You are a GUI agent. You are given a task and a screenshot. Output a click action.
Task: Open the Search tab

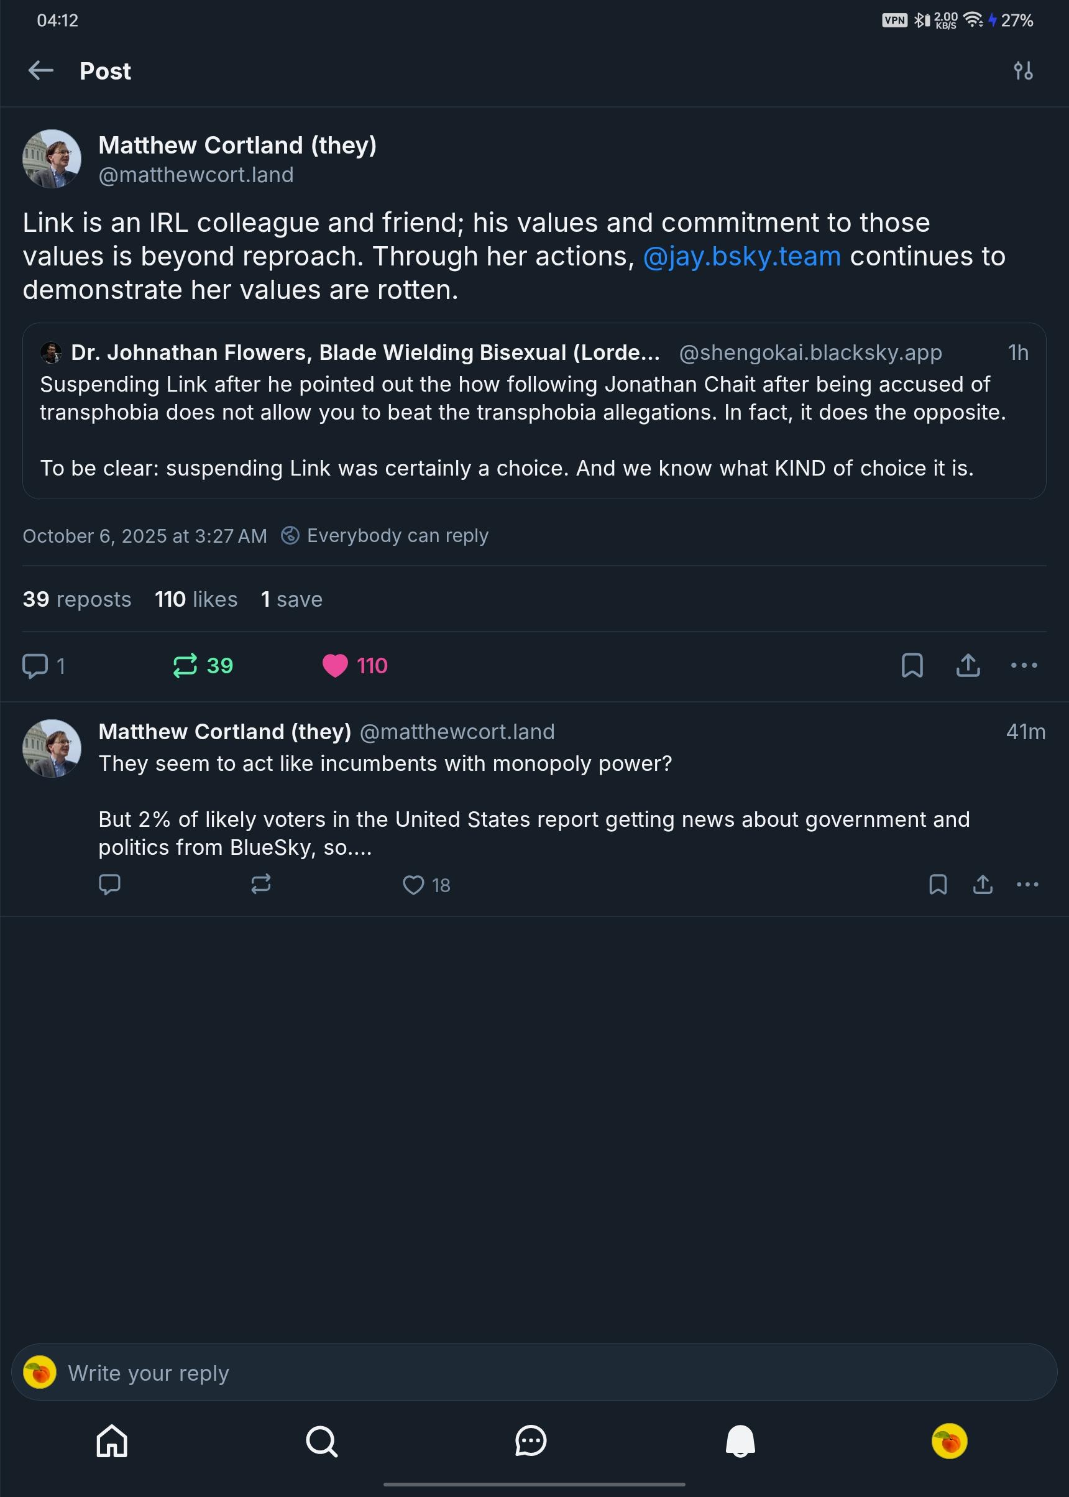tap(322, 1442)
